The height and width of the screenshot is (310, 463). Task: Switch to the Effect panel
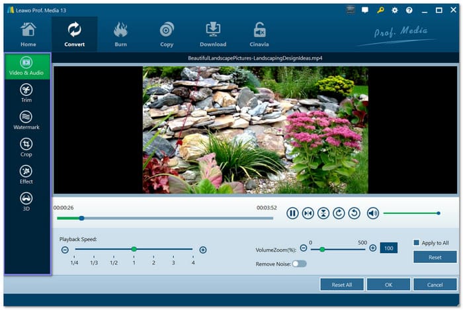point(26,174)
